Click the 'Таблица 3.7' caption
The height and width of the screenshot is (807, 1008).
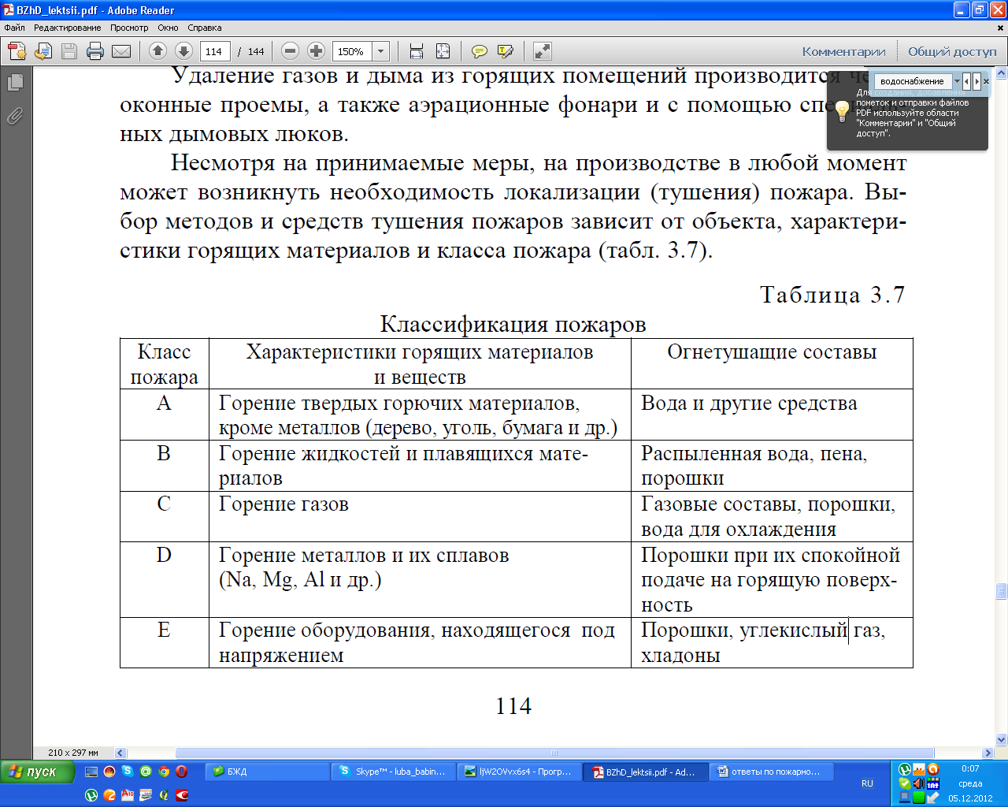click(832, 295)
